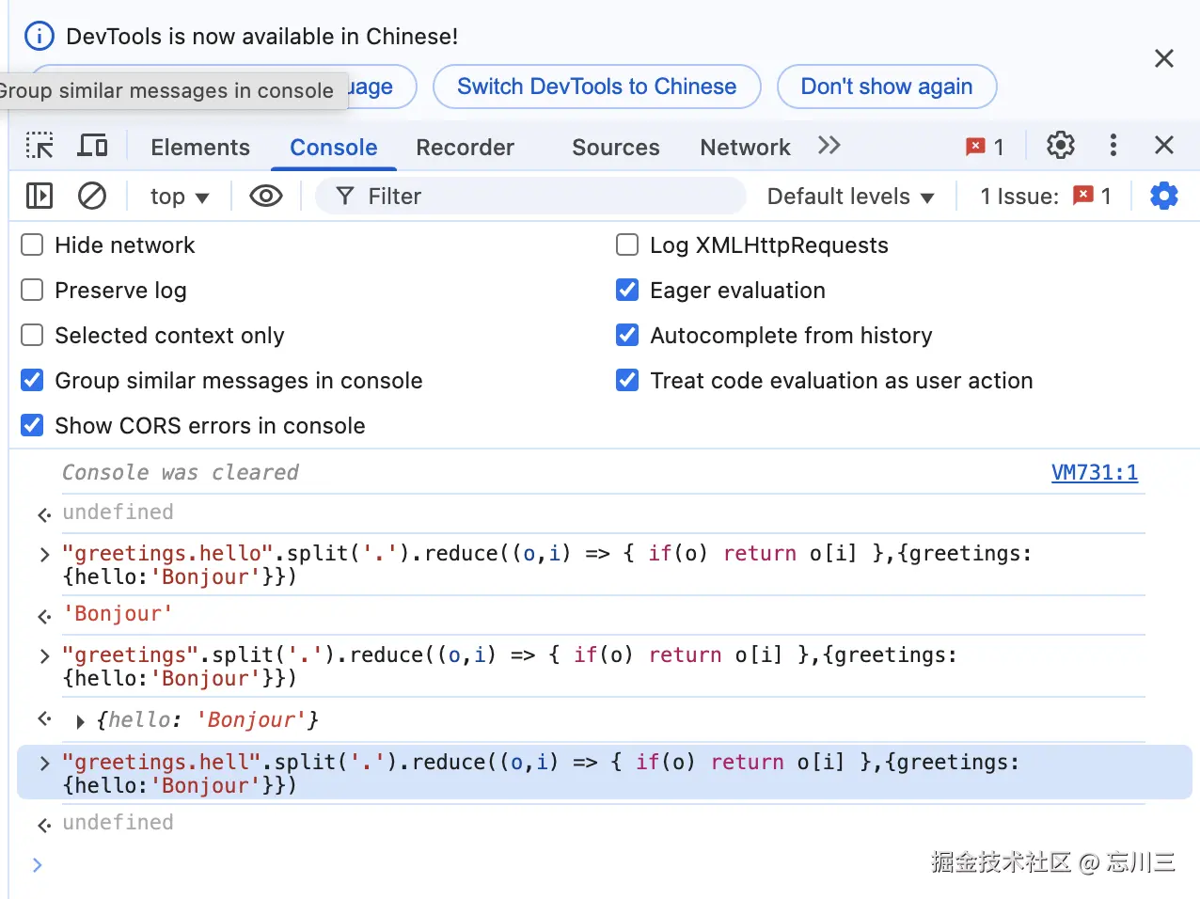Uncheck Show CORS errors in console
Image resolution: width=1200 pixels, height=899 pixels.
tap(32, 426)
